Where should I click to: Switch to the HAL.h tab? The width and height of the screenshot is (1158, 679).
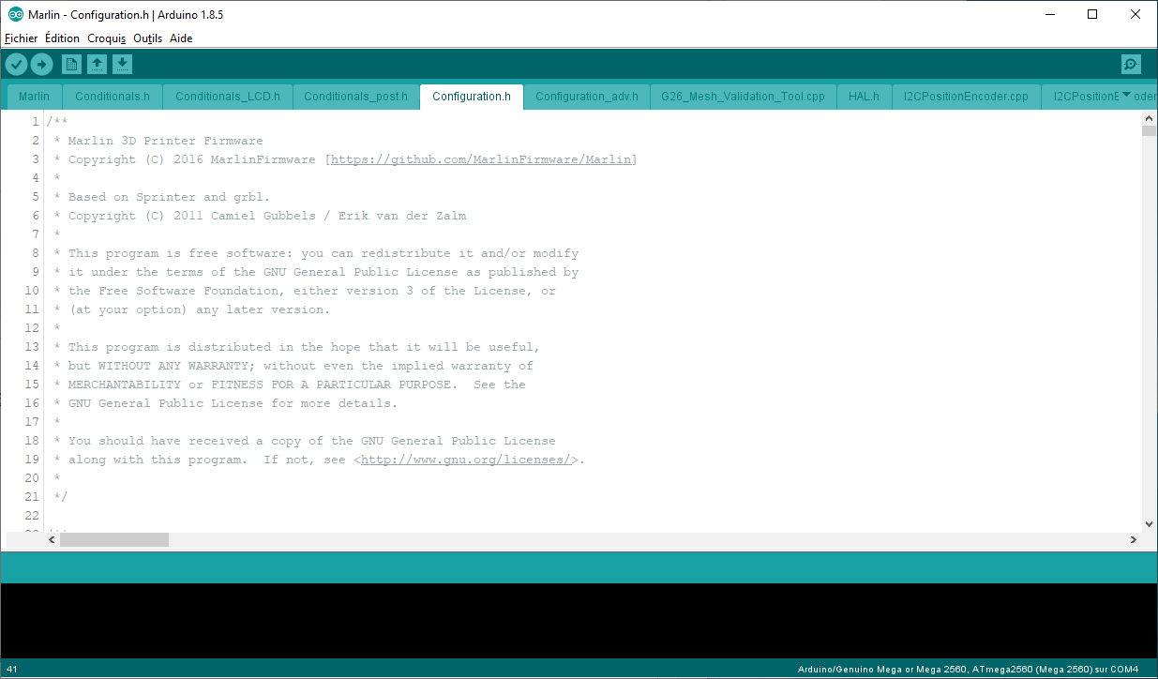tap(864, 97)
